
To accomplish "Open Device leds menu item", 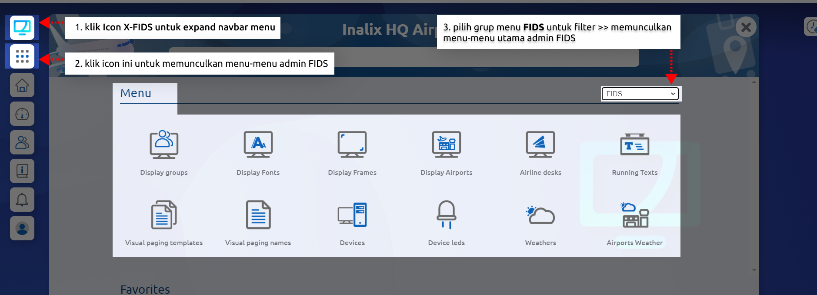I will (x=446, y=223).
